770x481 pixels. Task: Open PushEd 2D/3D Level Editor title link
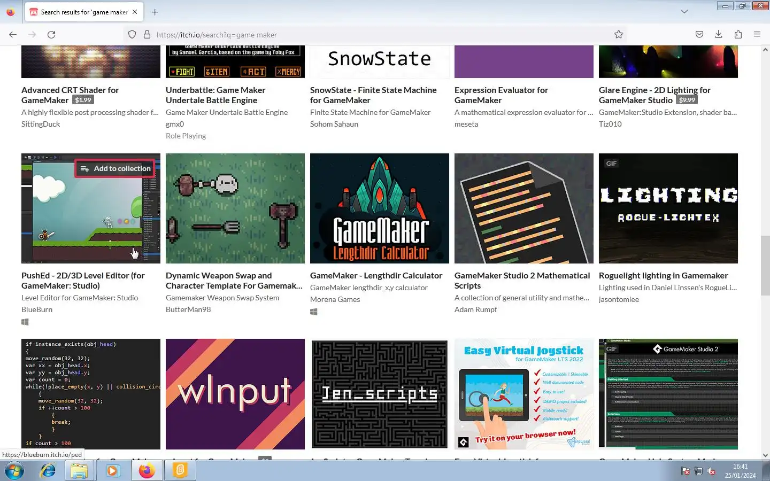83,281
